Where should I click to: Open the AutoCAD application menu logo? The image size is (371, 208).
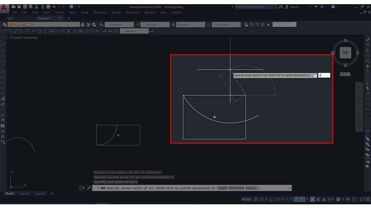click(4, 8)
